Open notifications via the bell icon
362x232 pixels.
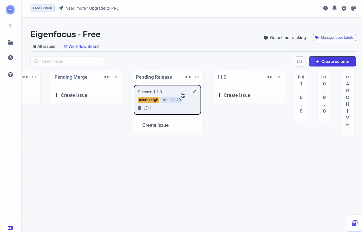[x=334, y=8]
